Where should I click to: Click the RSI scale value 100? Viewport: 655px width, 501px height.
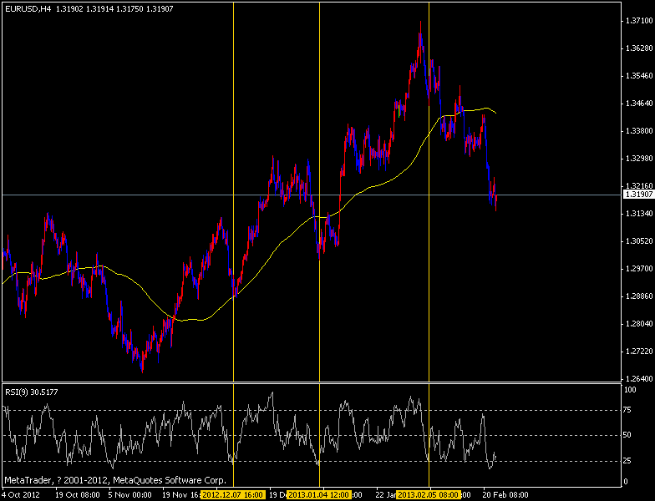[631, 389]
